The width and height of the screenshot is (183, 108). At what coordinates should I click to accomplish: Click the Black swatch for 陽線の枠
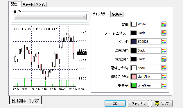tap(134, 50)
